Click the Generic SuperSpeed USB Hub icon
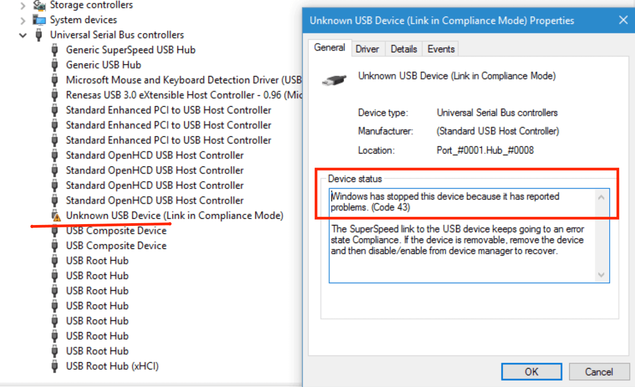Screen dimensions: 635x387 tap(54, 50)
